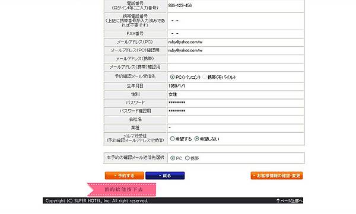Click masked password in パスワード確認用 row
Viewport: 356px width, 214px height.
pyautogui.click(x=177, y=111)
